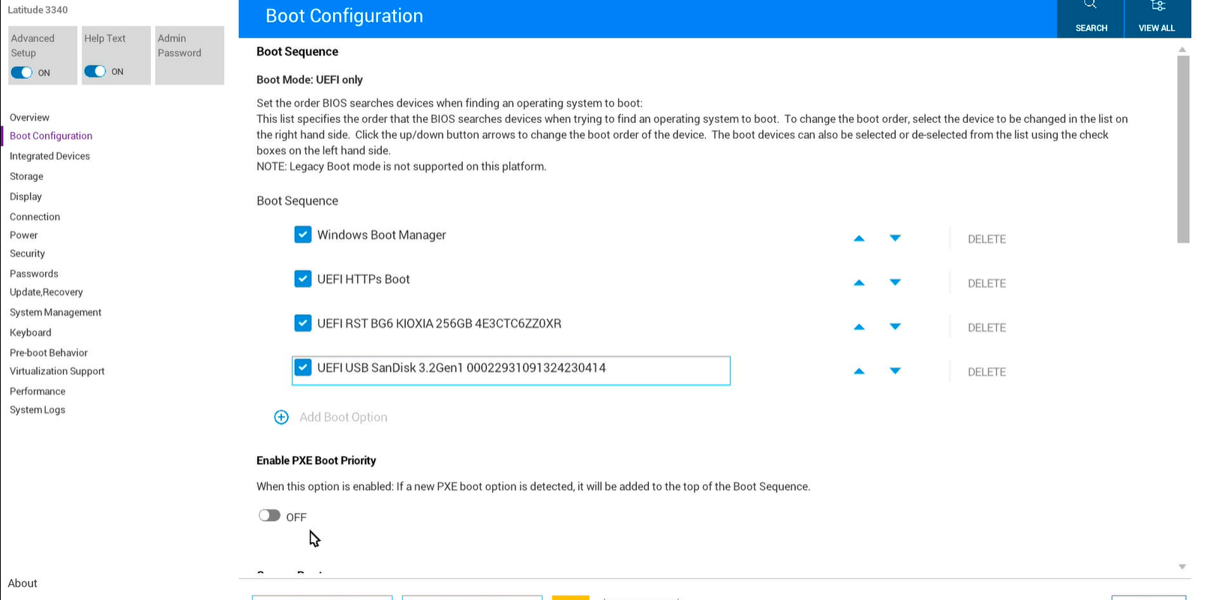Screen dimensions: 1216x600
Task: Open Keyboard section
Action: coord(30,332)
